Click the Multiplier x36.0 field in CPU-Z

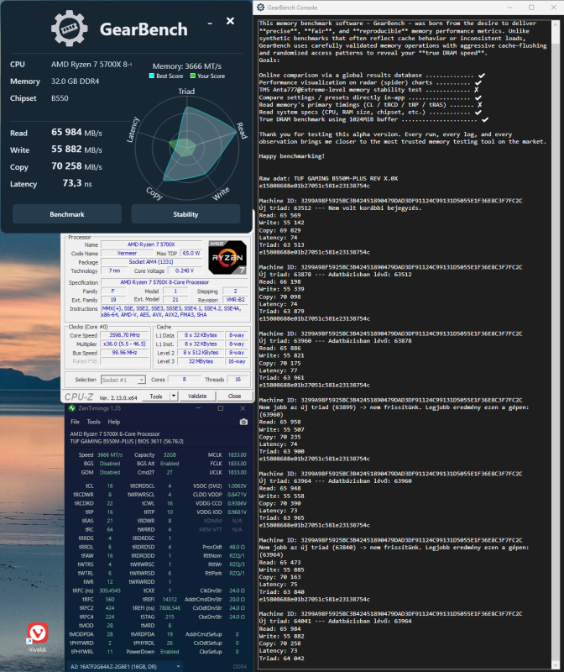(124, 344)
